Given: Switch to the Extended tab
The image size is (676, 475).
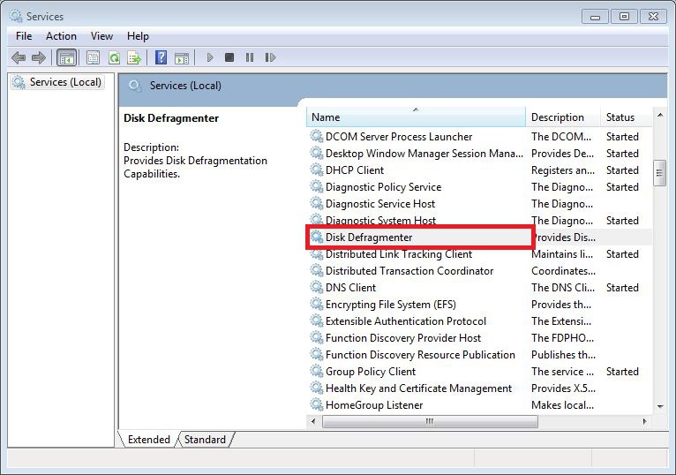Looking at the screenshot, I should click(x=149, y=439).
